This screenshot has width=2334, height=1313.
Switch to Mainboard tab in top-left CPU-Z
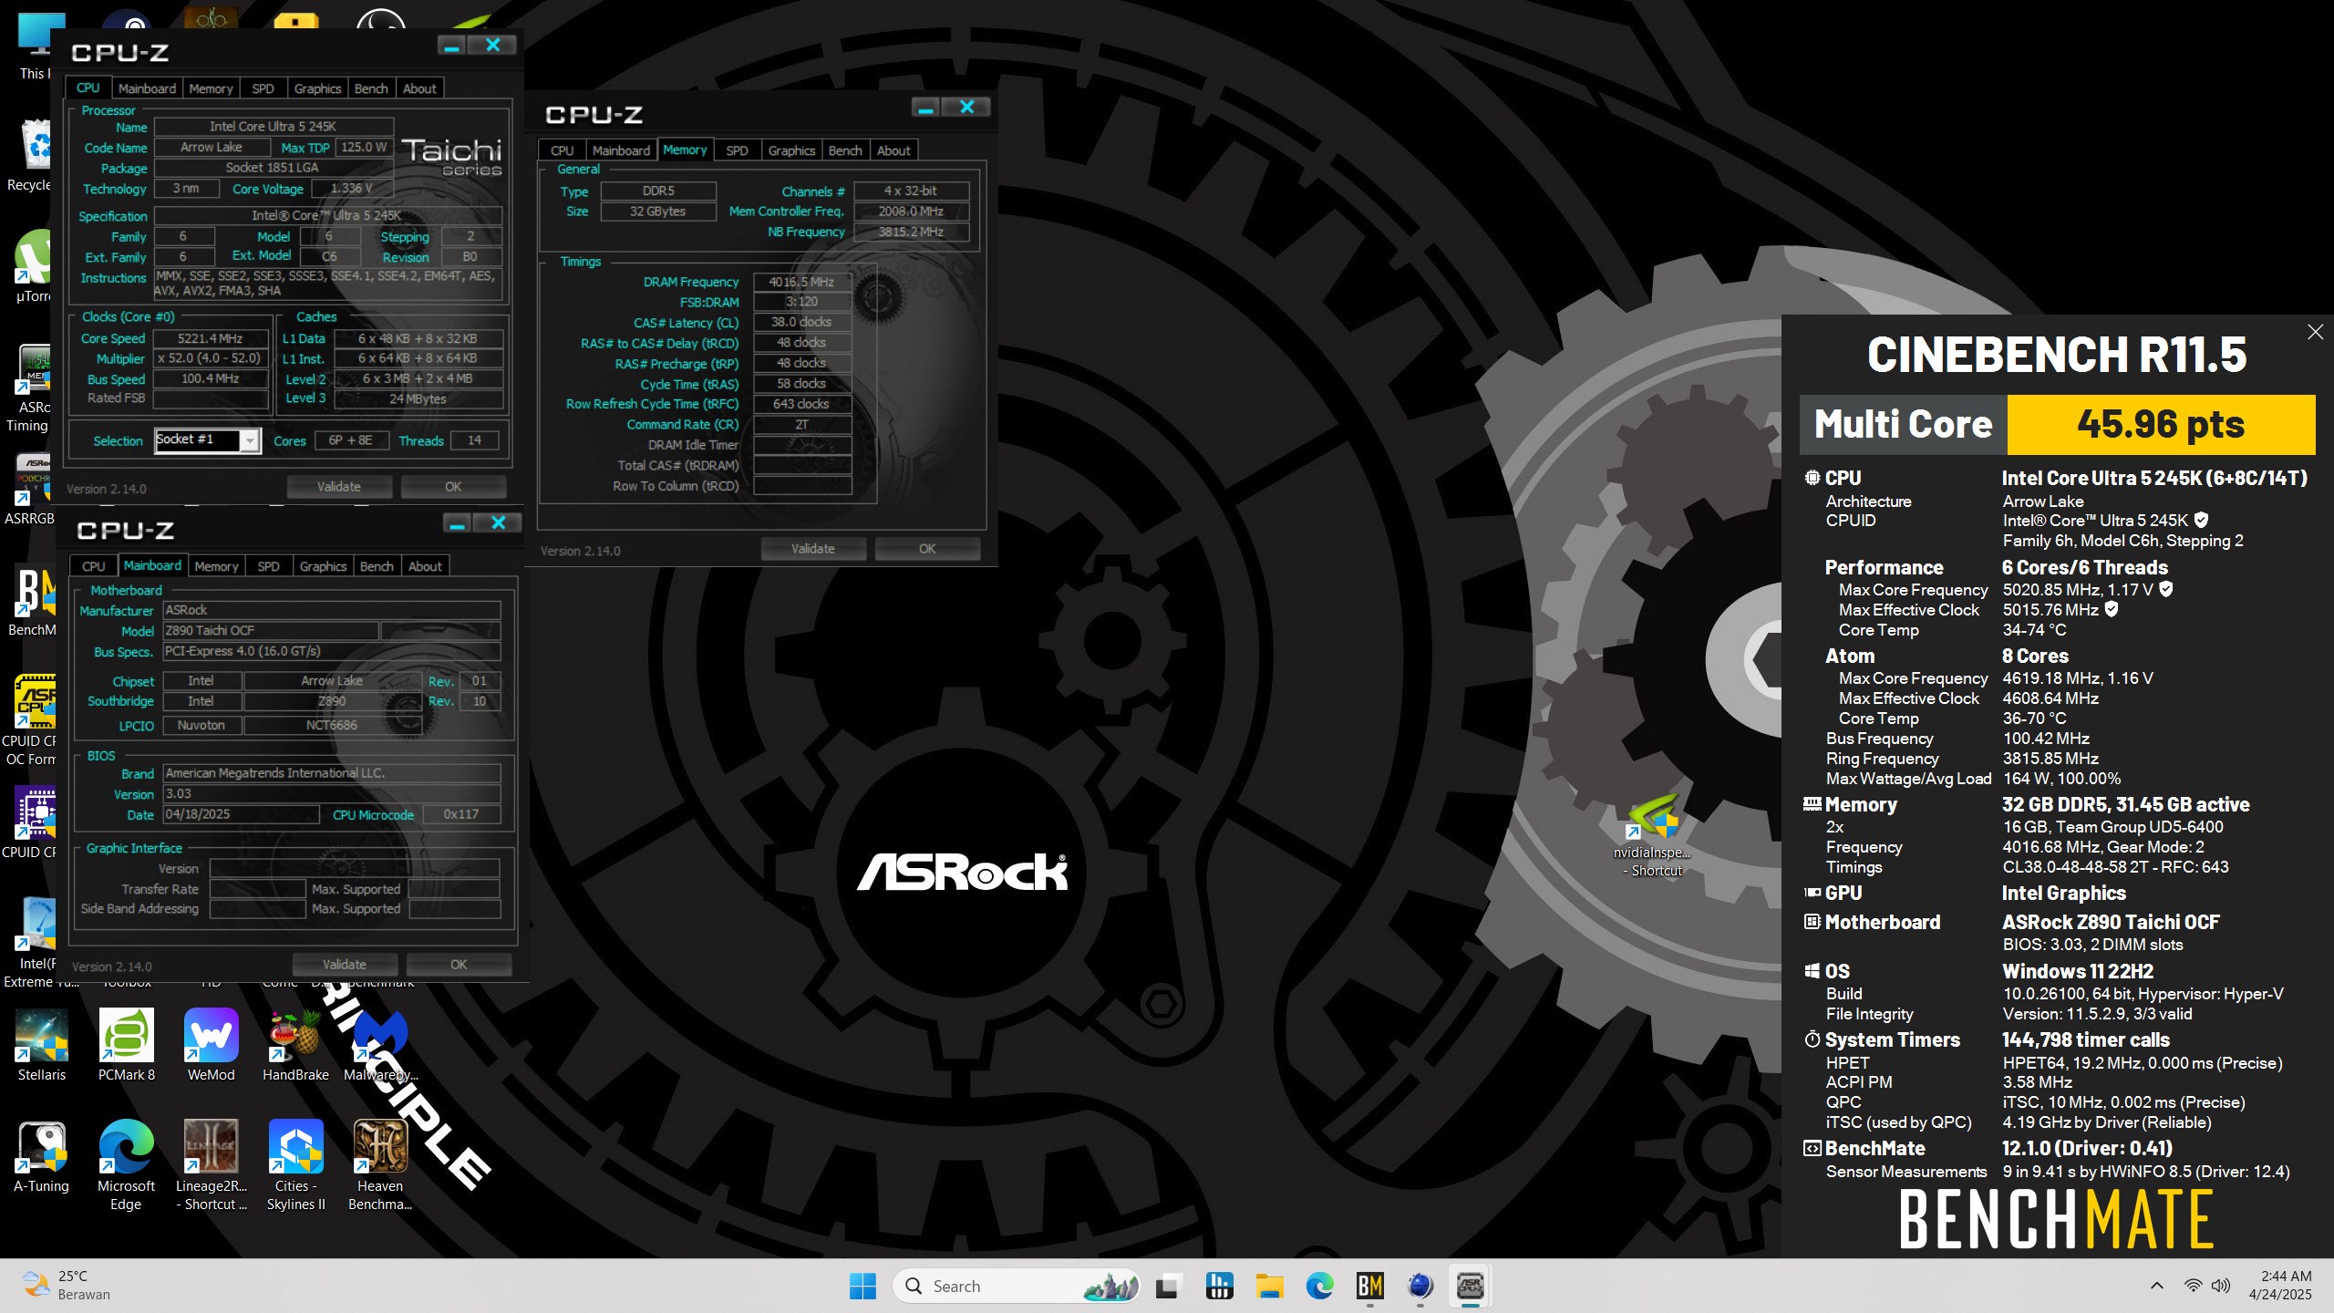147,88
